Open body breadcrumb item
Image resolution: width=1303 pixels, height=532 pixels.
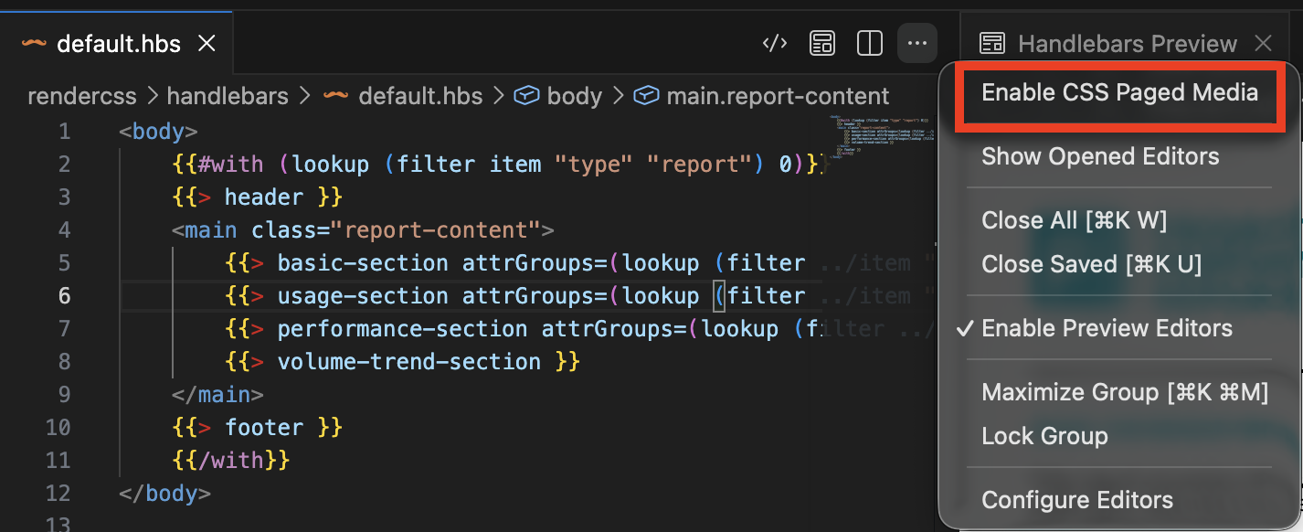575,96
